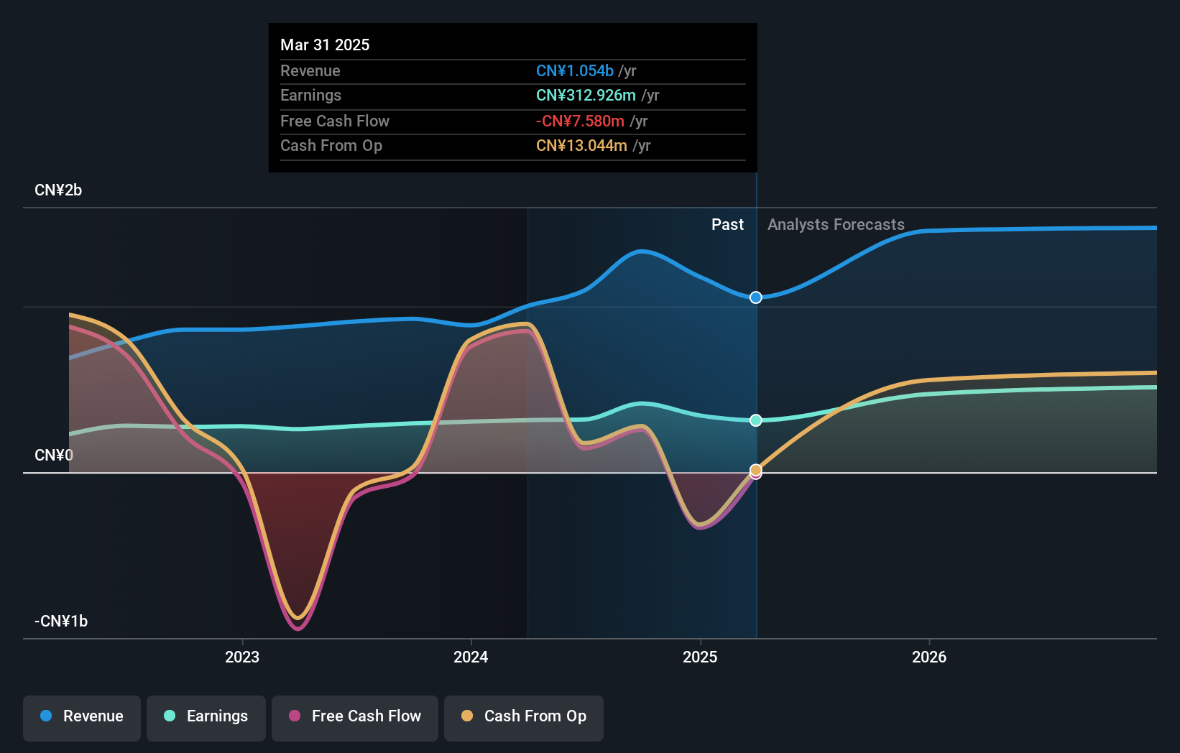Click the CN¥13.044m cash from op value
Image resolution: width=1180 pixels, height=753 pixels.
tap(581, 146)
